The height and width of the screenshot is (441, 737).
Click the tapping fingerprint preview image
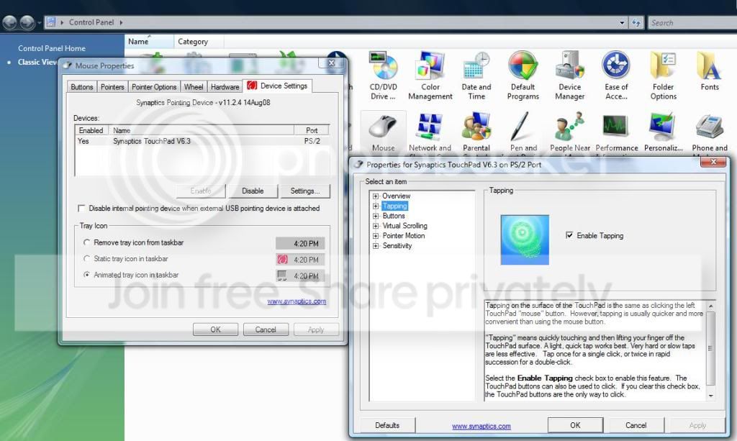(x=525, y=240)
